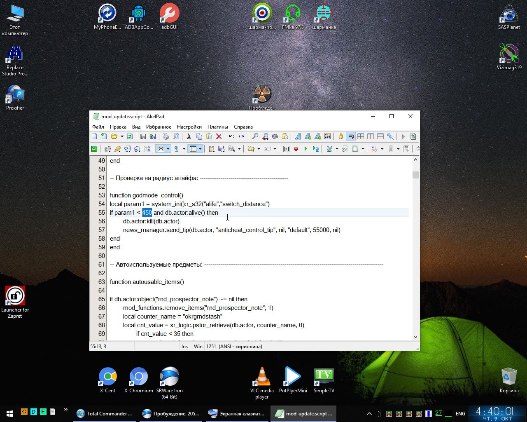Open the Настройки menu

click(x=189, y=127)
